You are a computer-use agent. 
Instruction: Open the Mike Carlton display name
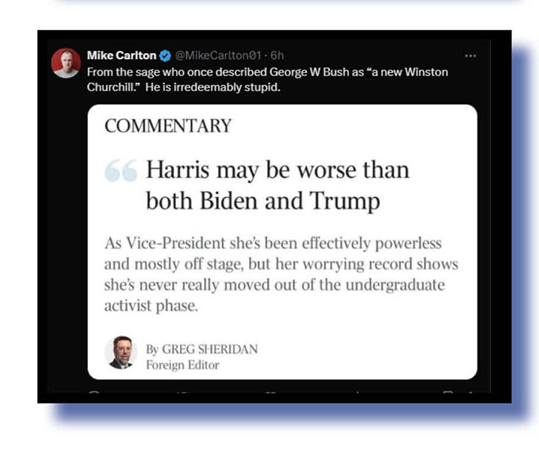coord(121,56)
